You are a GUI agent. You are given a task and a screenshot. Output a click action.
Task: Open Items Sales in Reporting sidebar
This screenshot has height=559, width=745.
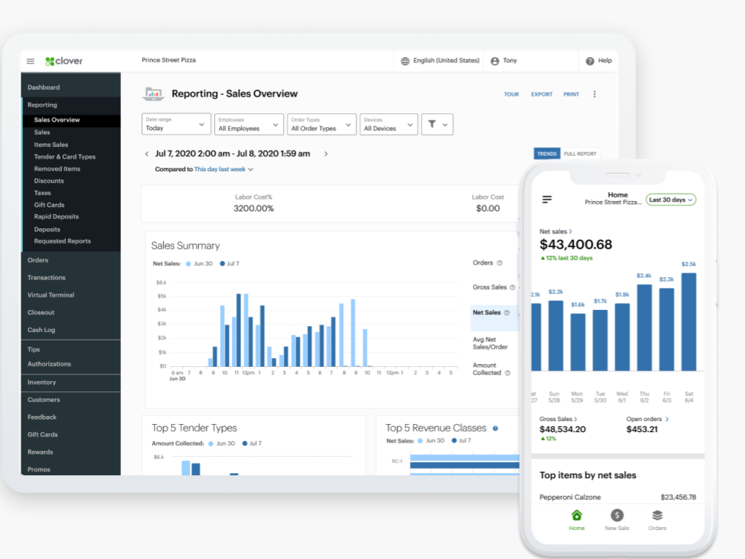51,145
